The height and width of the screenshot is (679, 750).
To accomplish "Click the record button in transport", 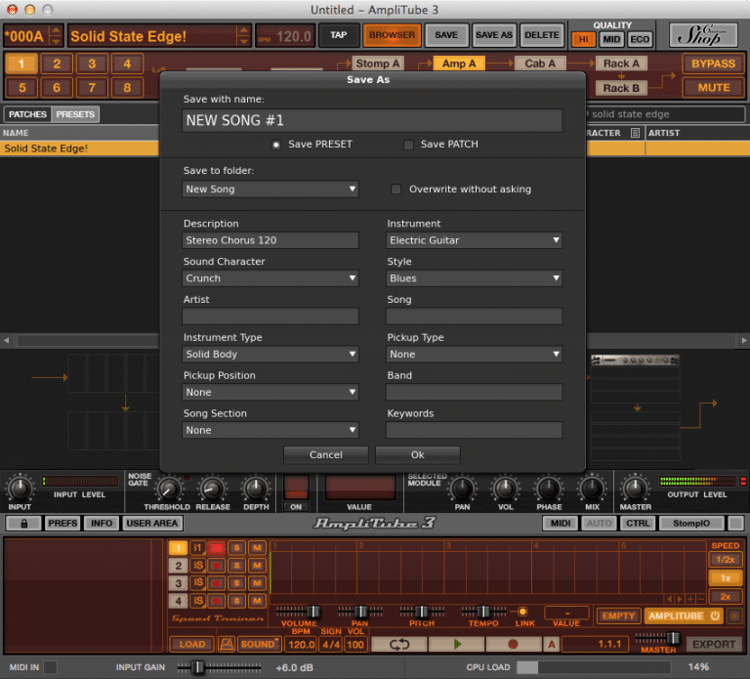I will (513, 644).
